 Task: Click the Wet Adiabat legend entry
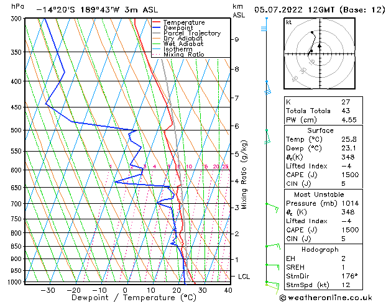pyautogui.click(x=178, y=43)
